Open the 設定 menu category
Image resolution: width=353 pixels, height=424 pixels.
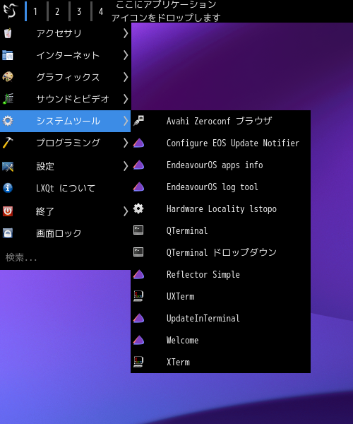click(66, 166)
